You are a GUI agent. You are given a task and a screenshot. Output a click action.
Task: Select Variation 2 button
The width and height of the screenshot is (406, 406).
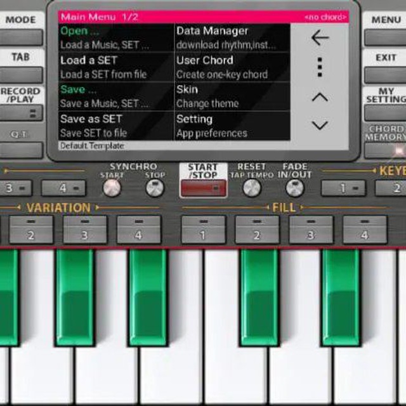click(x=31, y=230)
